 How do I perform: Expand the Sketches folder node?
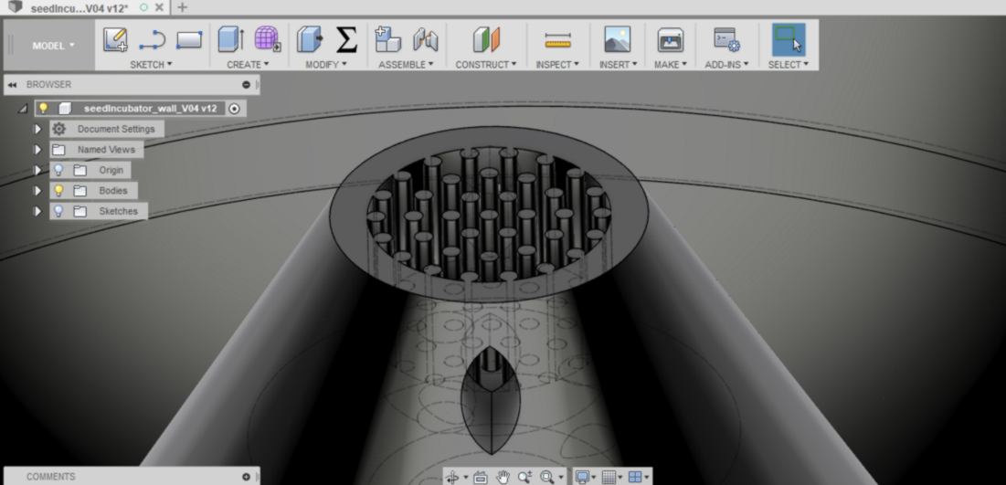37,211
